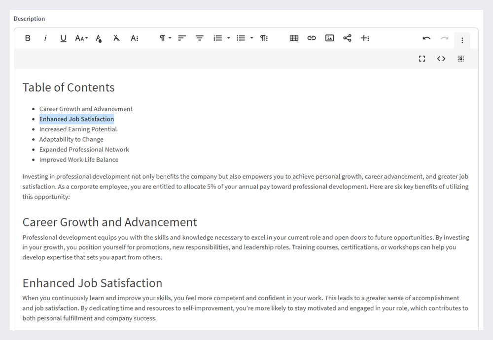Align text left
493x340 pixels.
[x=182, y=38]
